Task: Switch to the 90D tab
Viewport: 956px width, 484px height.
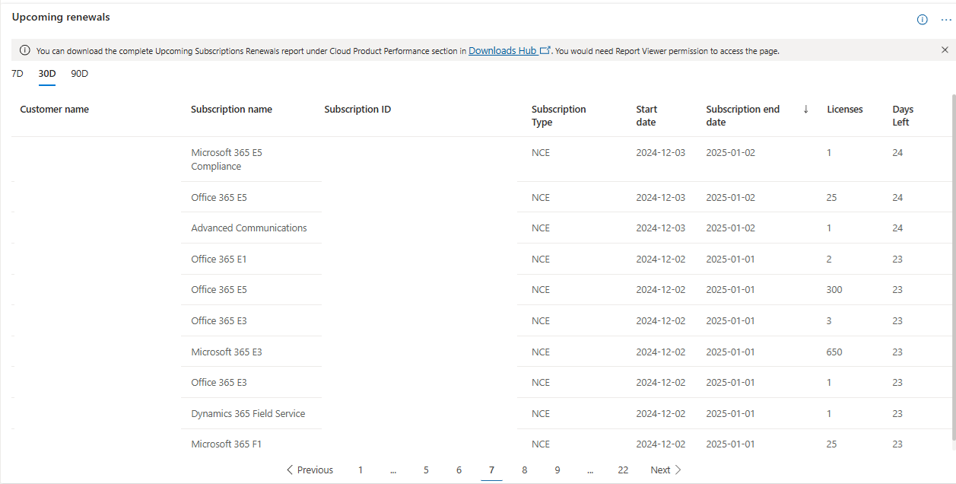Action: click(80, 74)
